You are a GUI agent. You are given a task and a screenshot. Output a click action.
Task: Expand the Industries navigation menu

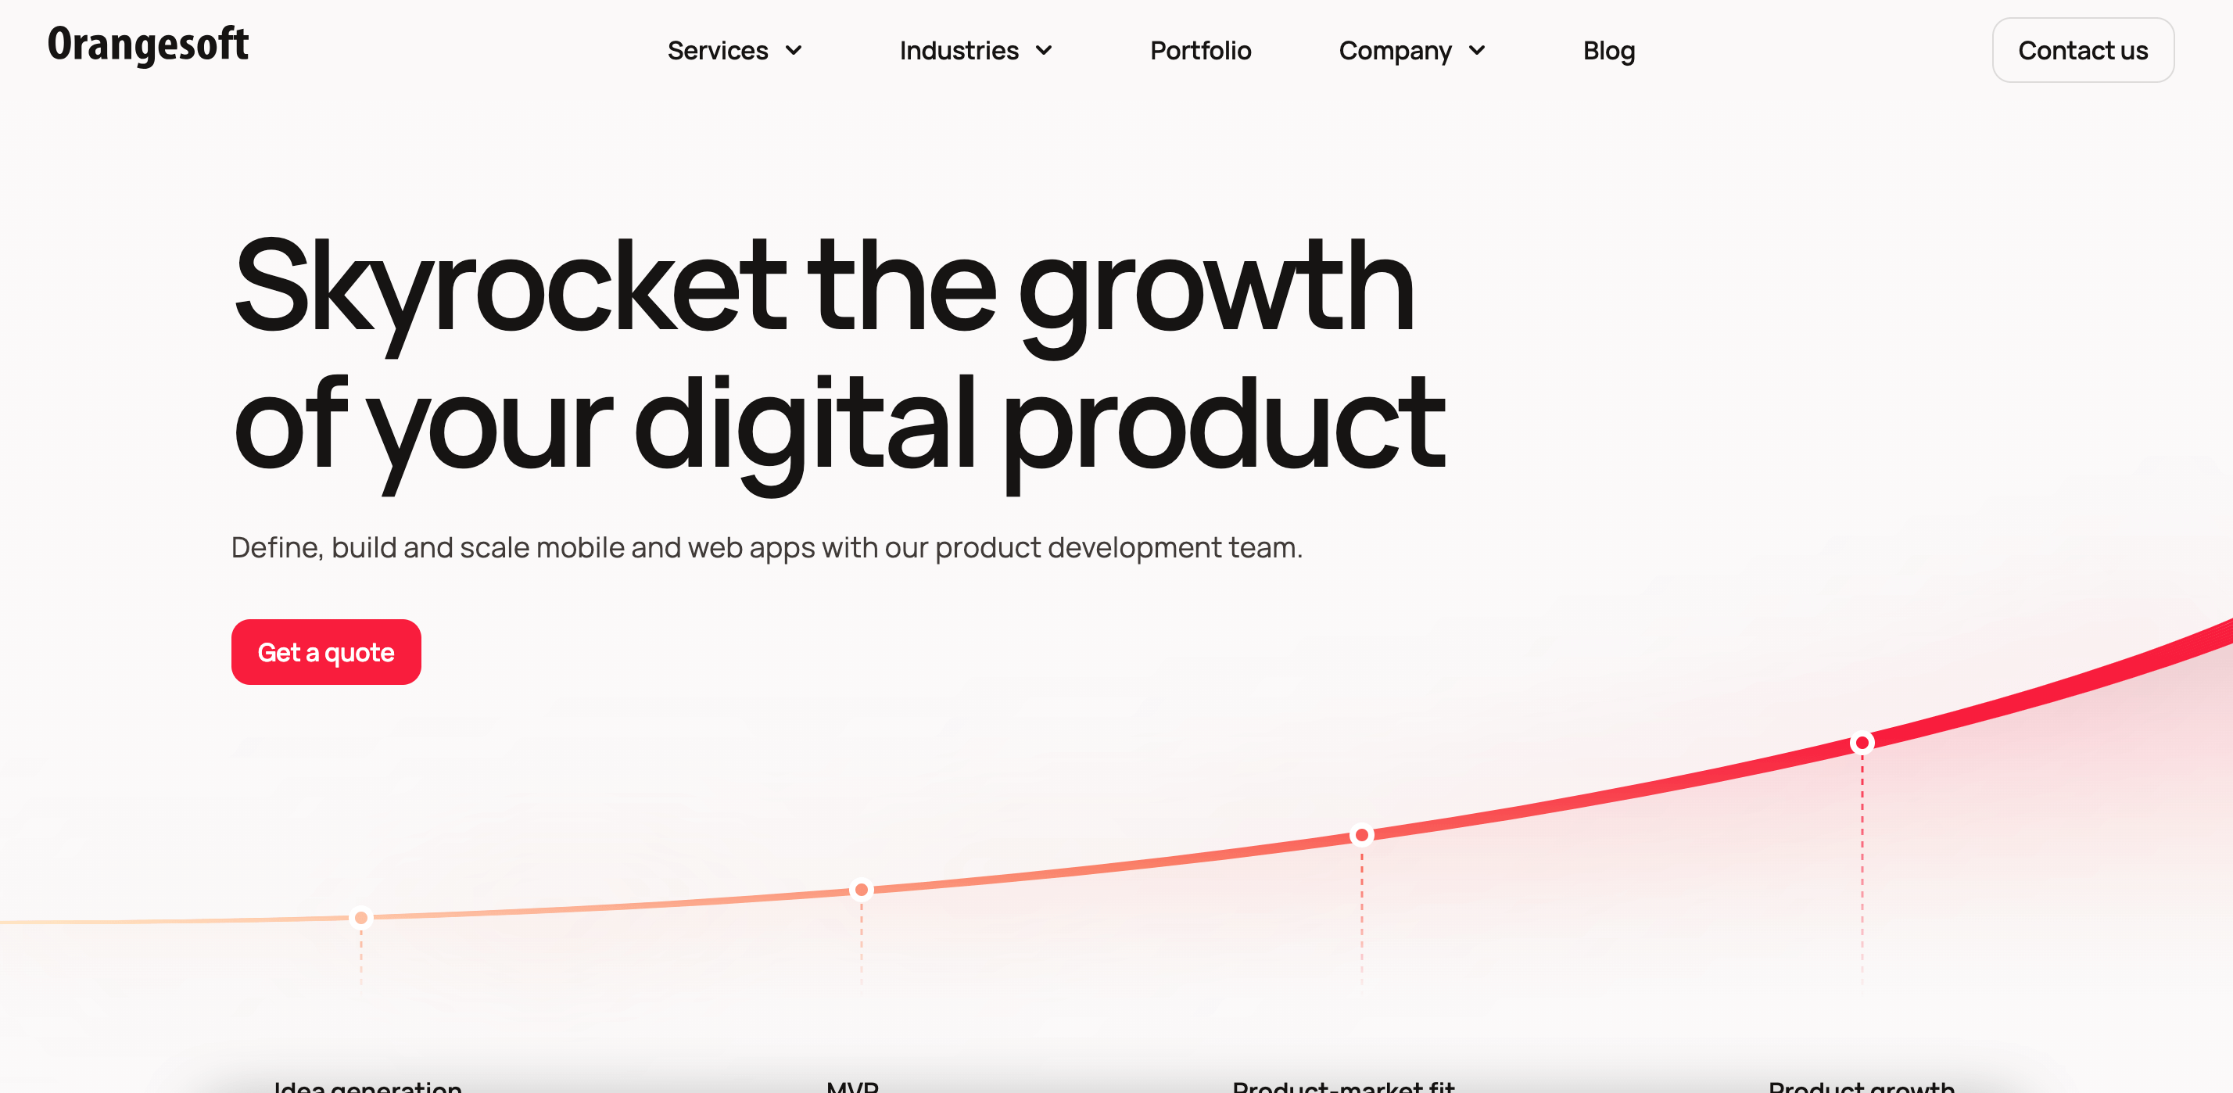tap(974, 52)
